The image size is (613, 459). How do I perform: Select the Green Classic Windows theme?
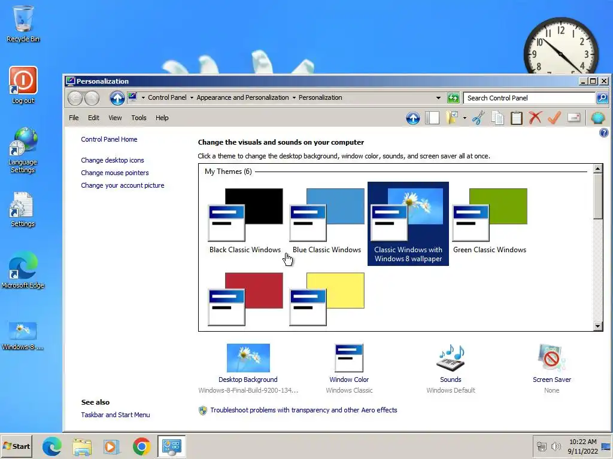point(490,221)
